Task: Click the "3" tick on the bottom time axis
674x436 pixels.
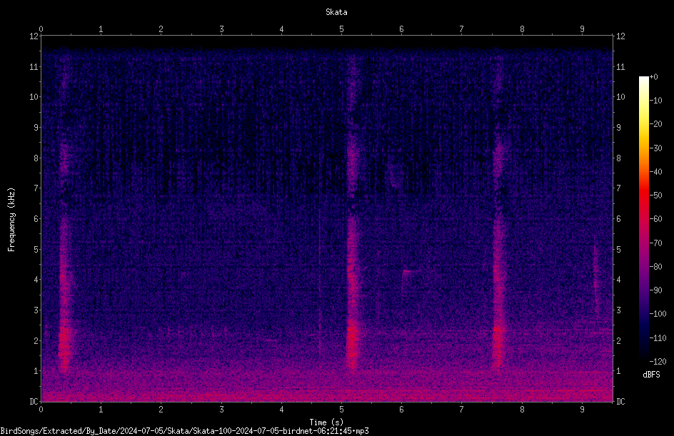Action: tap(221, 410)
